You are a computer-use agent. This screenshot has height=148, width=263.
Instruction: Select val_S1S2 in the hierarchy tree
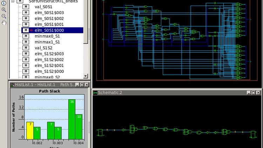coord(44,48)
